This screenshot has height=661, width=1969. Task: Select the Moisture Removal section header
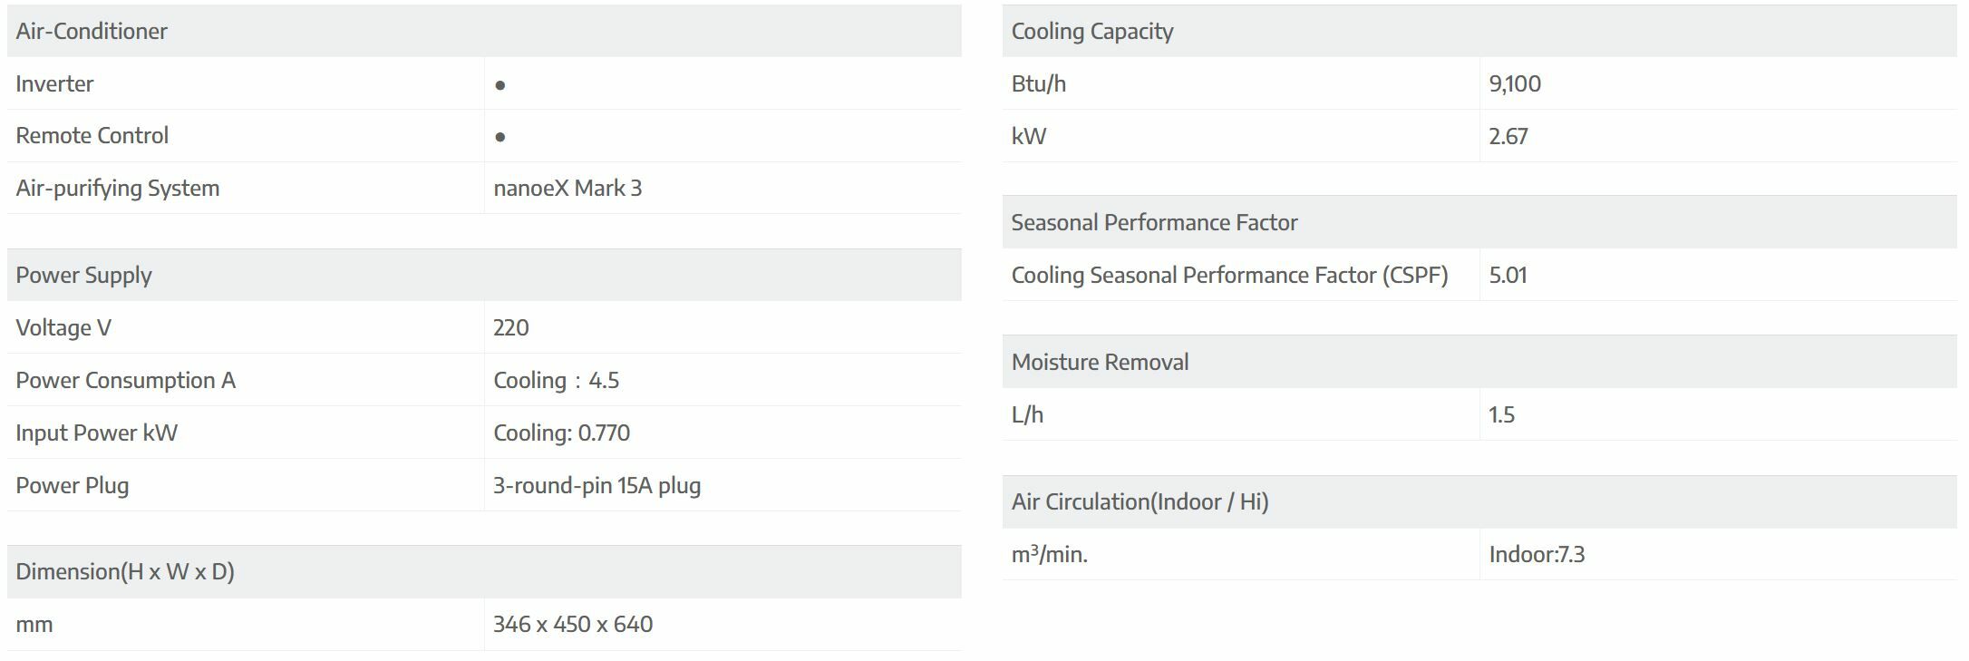[1099, 363]
